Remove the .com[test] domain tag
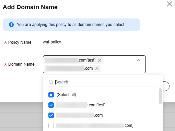Screen dimensions: 175x131 tap(100, 60)
